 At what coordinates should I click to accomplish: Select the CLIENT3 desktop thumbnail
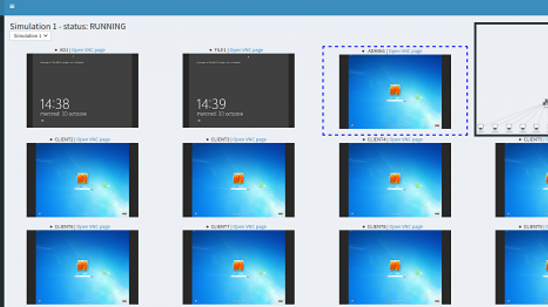239,180
